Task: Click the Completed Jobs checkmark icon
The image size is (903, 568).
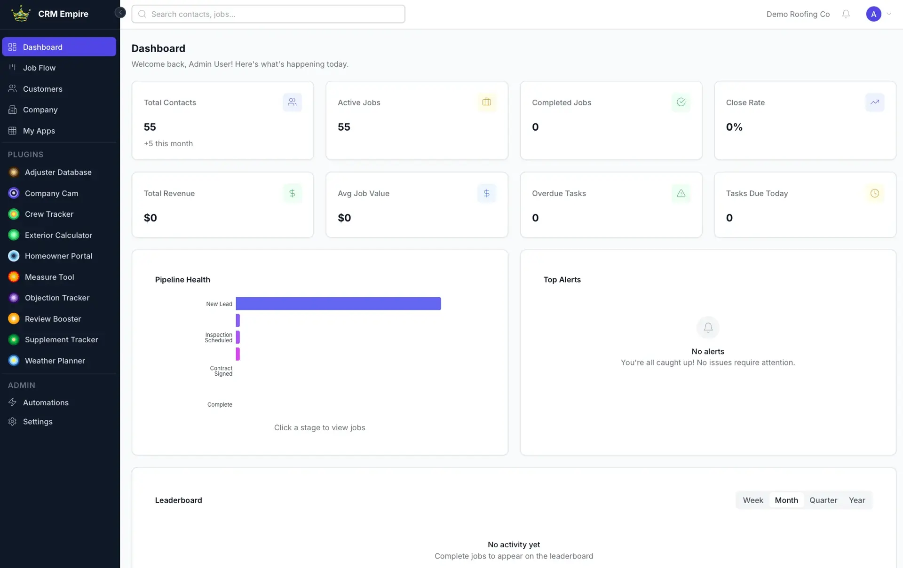Action: point(681,102)
